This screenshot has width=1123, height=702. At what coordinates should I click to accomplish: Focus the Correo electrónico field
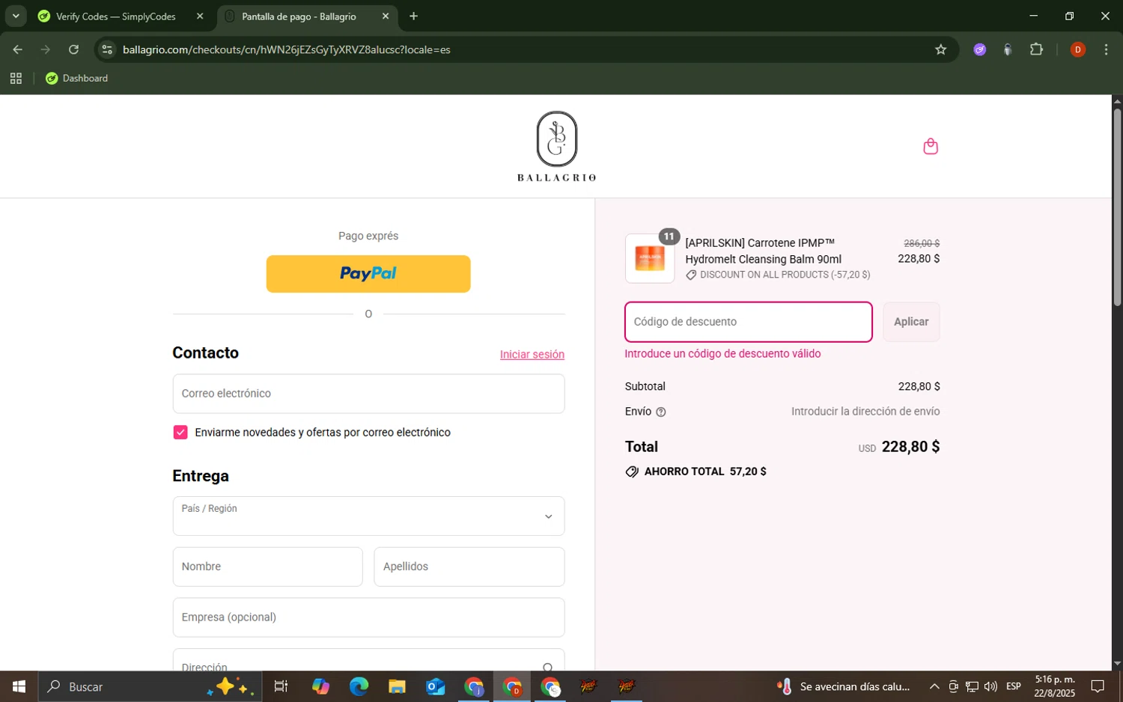pyautogui.click(x=368, y=394)
